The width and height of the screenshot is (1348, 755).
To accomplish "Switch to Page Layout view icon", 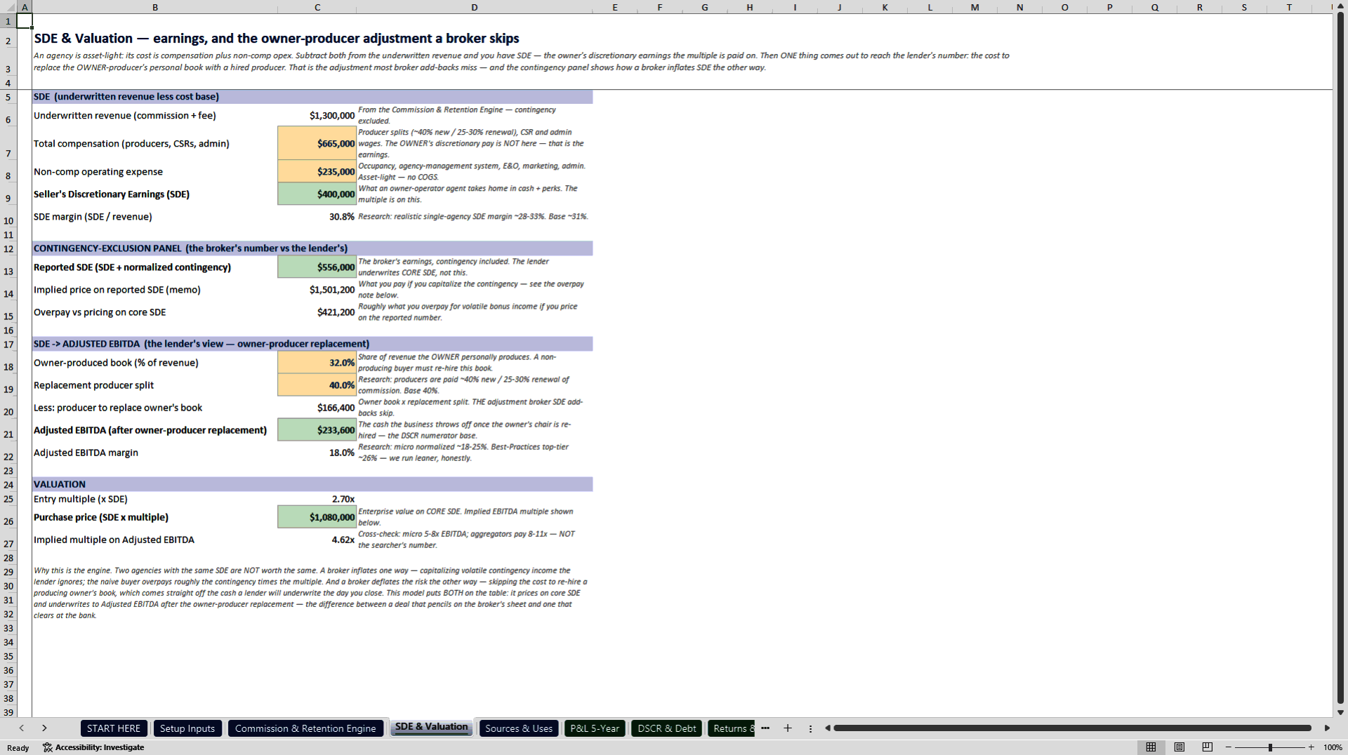I will click(x=1179, y=747).
